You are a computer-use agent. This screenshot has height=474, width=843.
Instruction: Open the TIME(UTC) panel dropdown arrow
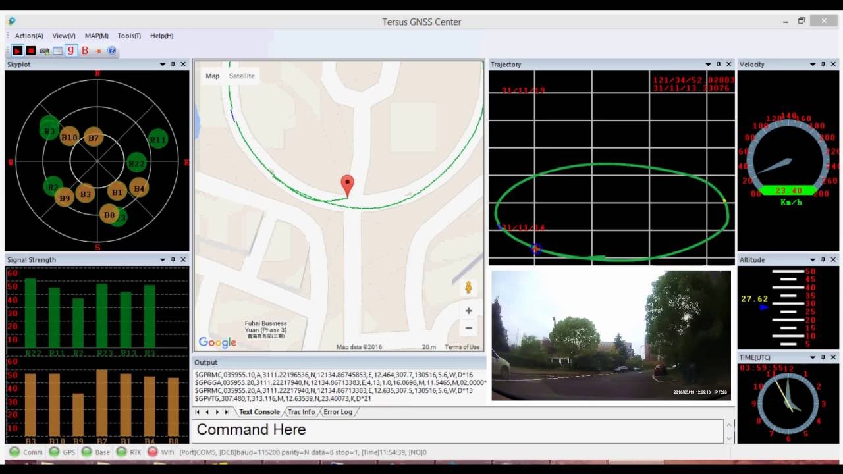tap(813, 357)
